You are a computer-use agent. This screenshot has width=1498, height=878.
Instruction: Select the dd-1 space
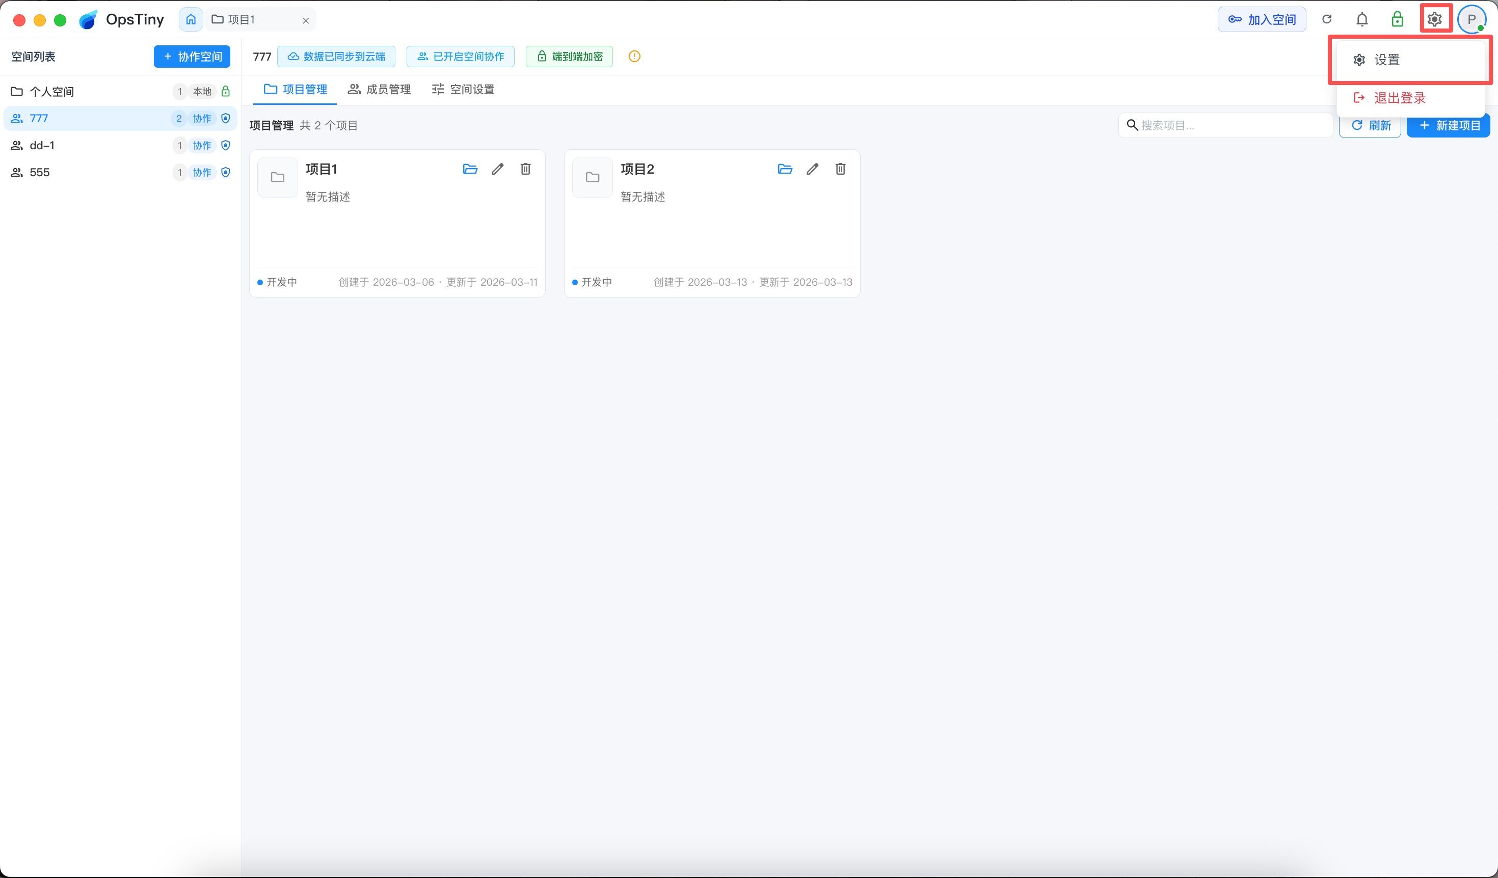click(120, 145)
